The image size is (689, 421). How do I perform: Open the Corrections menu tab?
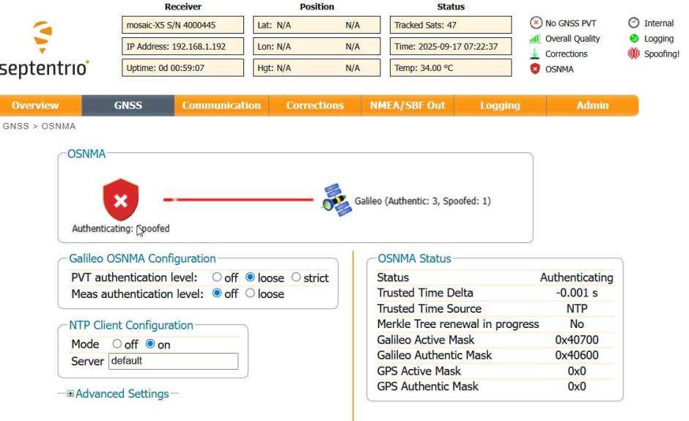(x=314, y=105)
